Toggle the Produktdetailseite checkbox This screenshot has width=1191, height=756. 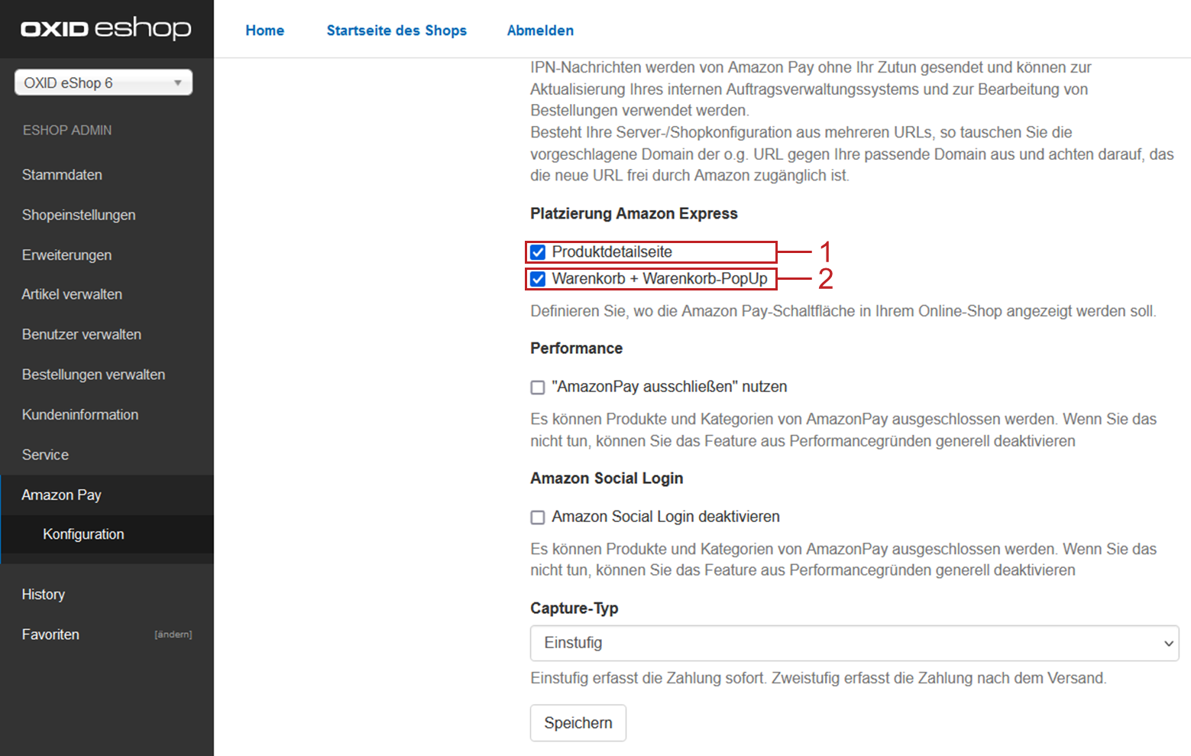538,252
